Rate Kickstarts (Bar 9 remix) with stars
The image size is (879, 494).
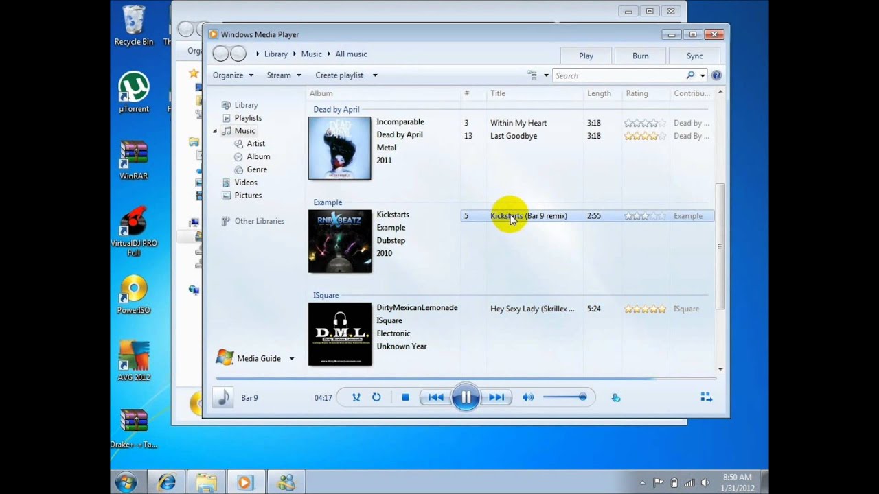coord(645,216)
